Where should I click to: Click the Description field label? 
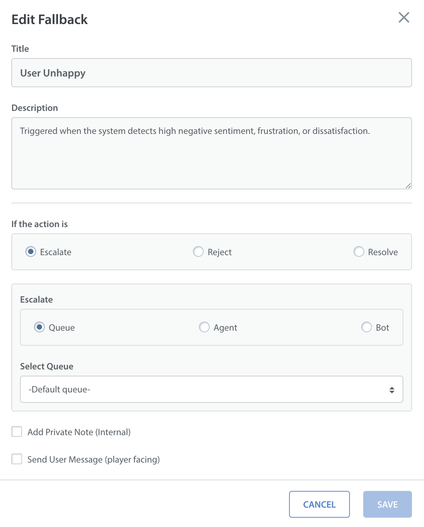[35, 108]
